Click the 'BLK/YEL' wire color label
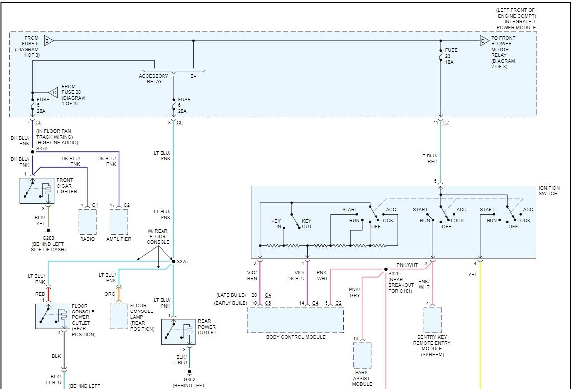The image size is (572, 389). pyautogui.click(x=40, y=220)
